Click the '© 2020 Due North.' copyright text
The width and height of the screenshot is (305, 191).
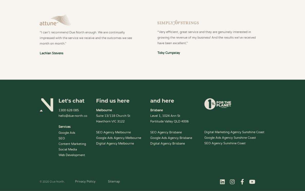pos(52,182)
